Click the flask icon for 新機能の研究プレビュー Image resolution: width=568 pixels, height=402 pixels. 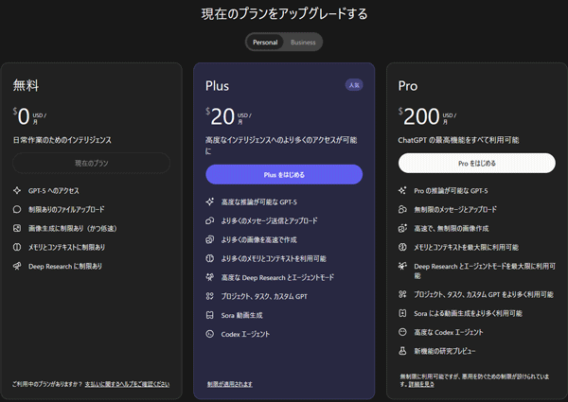[402, 351]
